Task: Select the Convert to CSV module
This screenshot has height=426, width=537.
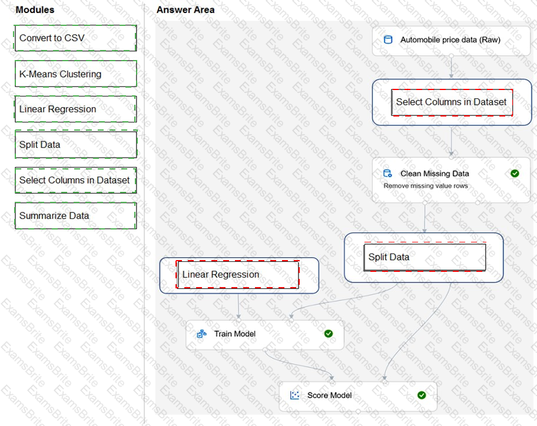Action: (x=75, y=38)
